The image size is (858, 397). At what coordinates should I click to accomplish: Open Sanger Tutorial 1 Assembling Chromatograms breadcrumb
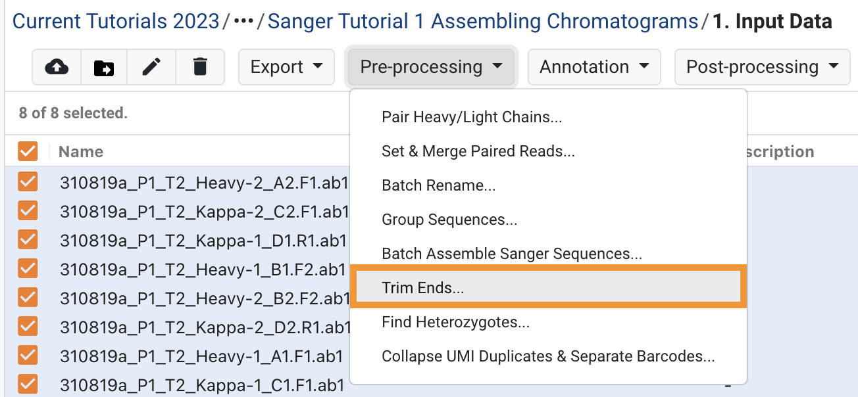(483, 22)
